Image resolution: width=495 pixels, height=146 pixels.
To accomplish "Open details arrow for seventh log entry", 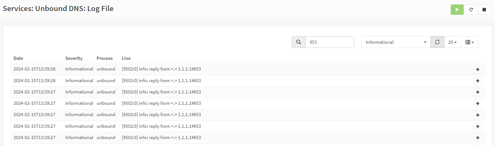I will click(x=477, y=138).
